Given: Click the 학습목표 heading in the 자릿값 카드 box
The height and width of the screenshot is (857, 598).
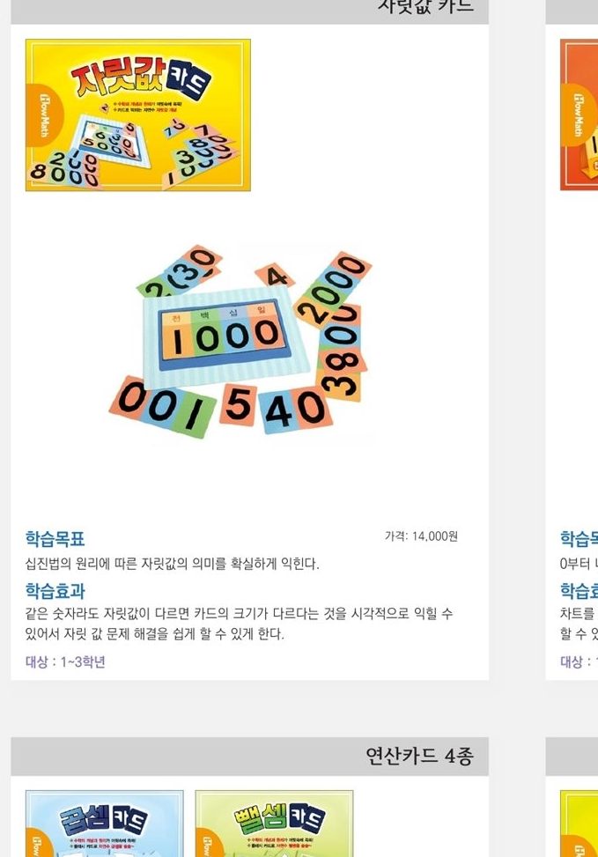Looking at the screenshot, I should tap(55, 538).
